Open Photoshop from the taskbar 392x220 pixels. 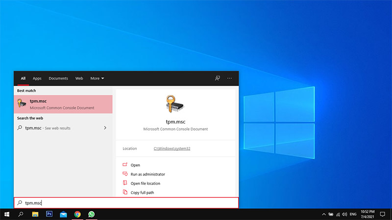[49, 214]
